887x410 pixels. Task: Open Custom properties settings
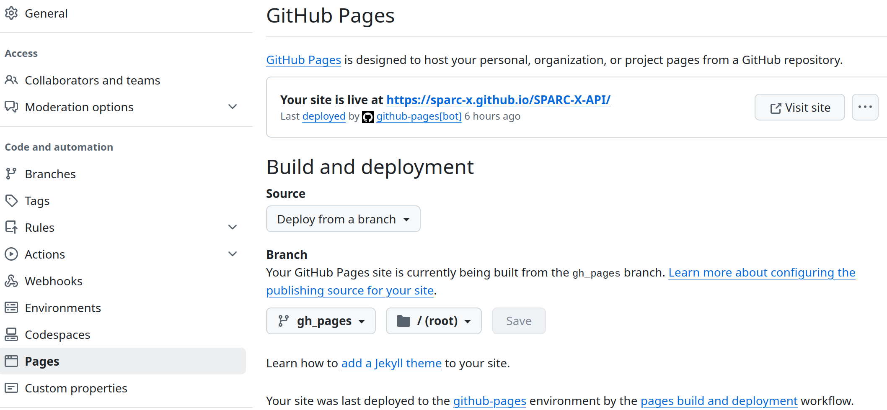click(76, 388)
